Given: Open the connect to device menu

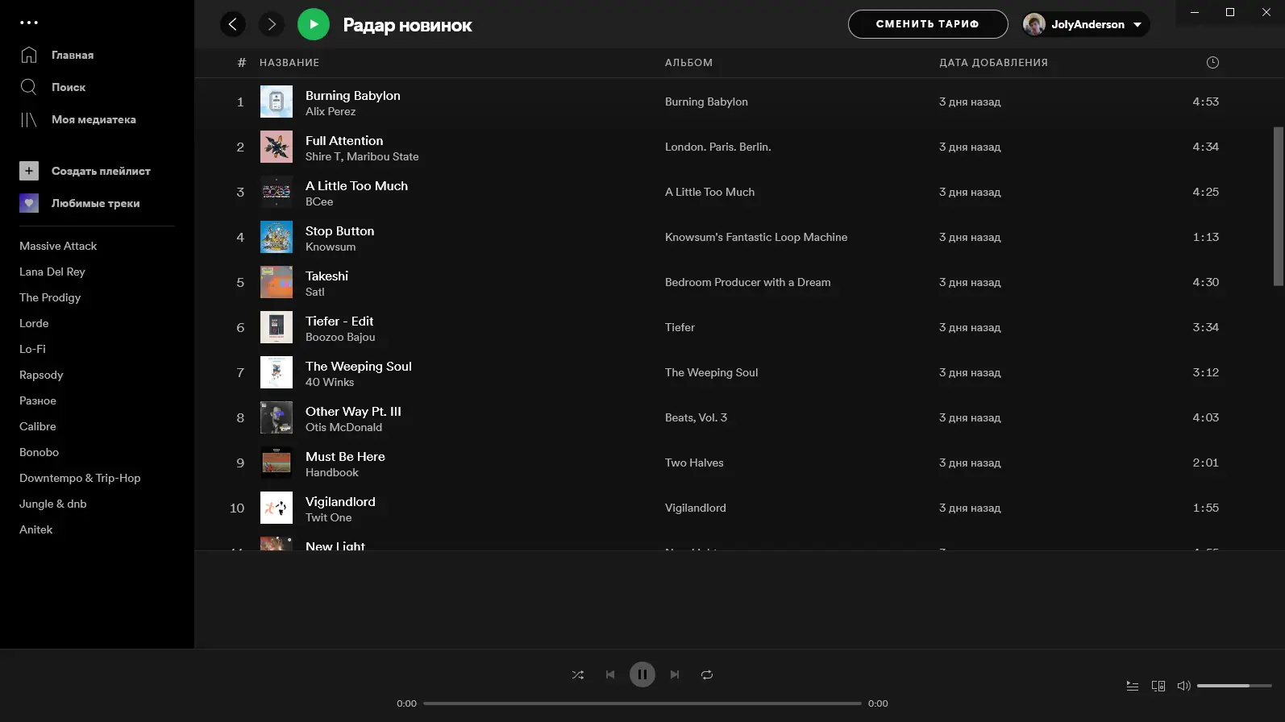Looking at the screenshot, I should (1158, 686).
